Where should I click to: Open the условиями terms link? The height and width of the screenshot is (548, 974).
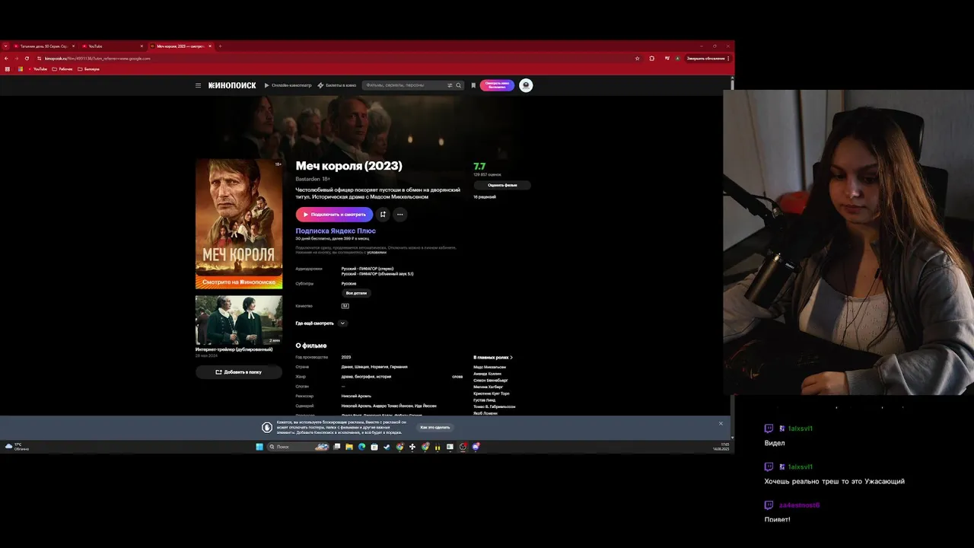tap(377, 252)
